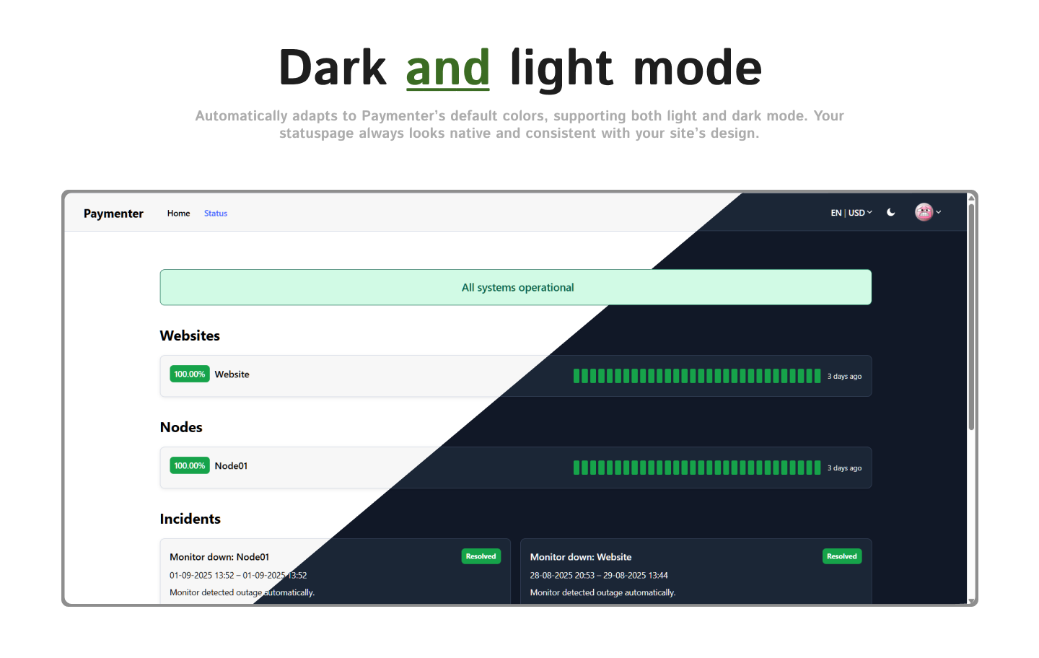Click the Paymenter brand logo

113,214
